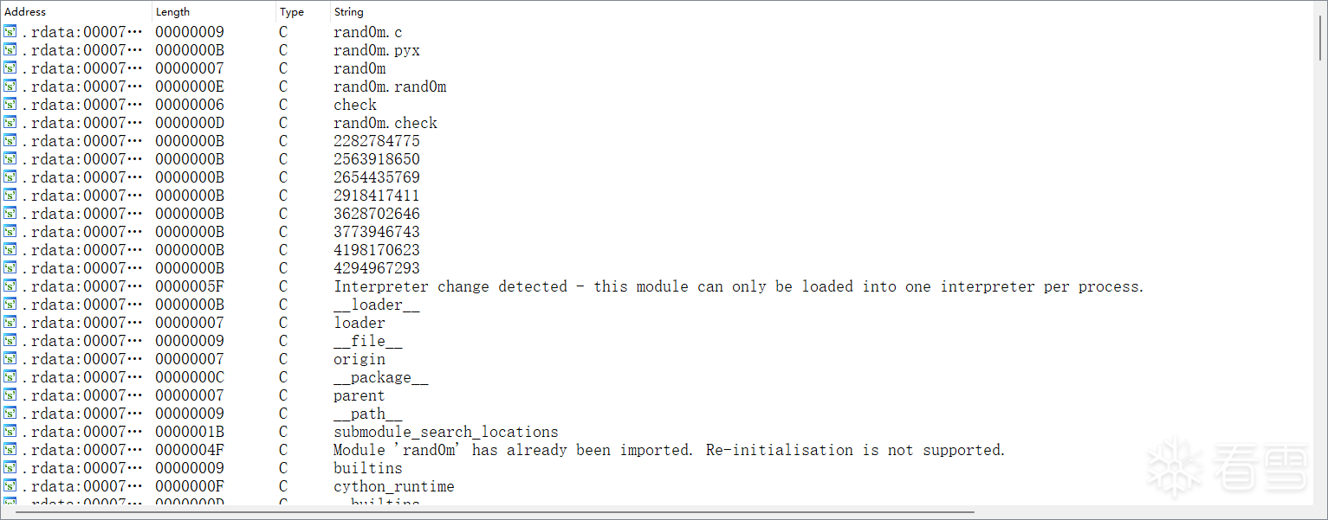Click the string icon next to rand0m.pyx
This screenshot has height=520, width=1328.
[x=10, y=50]
